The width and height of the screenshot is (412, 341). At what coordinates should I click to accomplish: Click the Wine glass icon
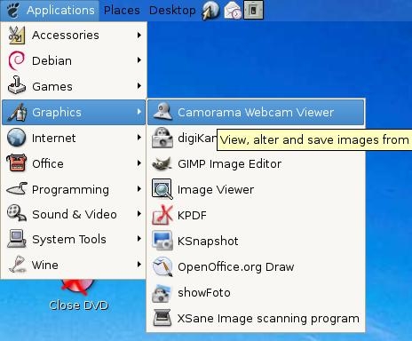pyautogui.click(x=17, y=264)
